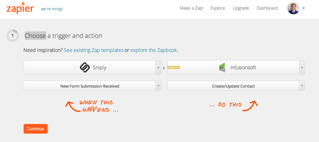The image size is (319, 142).
Task: Expand the account menu caret
Action: click(304, 8)
